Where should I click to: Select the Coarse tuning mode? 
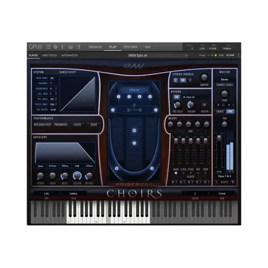tap(220, 111)
